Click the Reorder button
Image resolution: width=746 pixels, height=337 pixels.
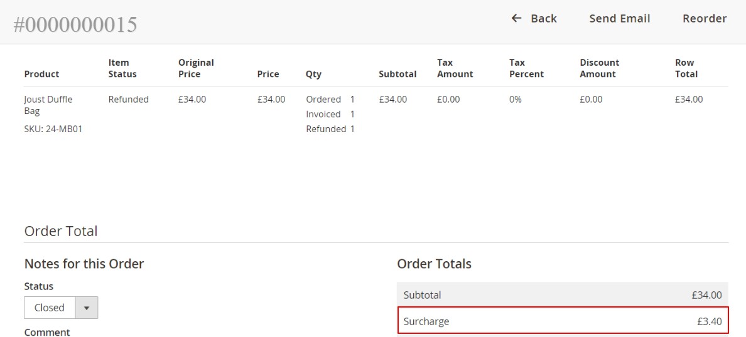[x=704, y=19]
